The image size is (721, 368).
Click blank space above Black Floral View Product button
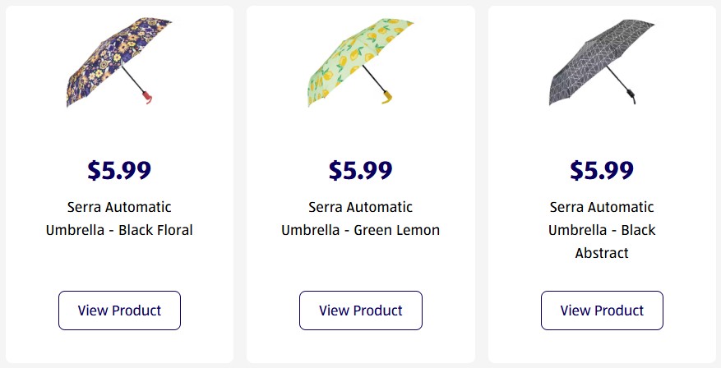tap(119, 267)
